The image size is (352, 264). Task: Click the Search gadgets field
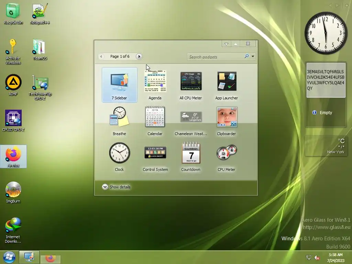216,57
